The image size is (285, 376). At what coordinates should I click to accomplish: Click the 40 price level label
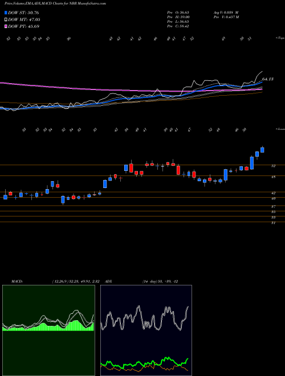[x=273, y=199]
